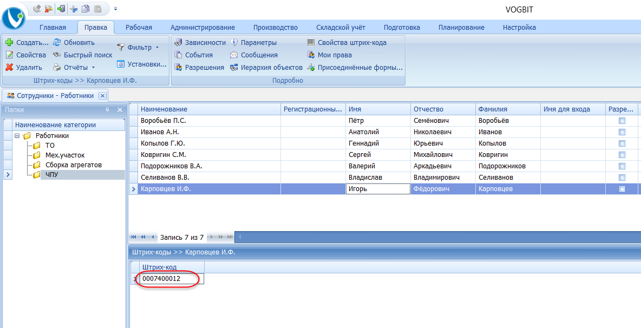Collapse the Работники tree node

click(17, 136)
